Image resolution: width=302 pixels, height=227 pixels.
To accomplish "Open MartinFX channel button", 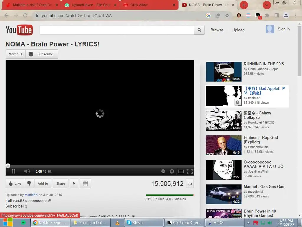I will point(16,54).
